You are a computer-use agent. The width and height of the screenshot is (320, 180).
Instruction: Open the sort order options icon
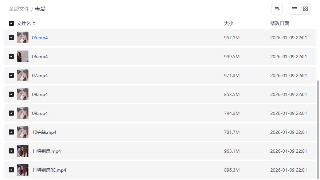pyautogui.click(x=277, y=9)
